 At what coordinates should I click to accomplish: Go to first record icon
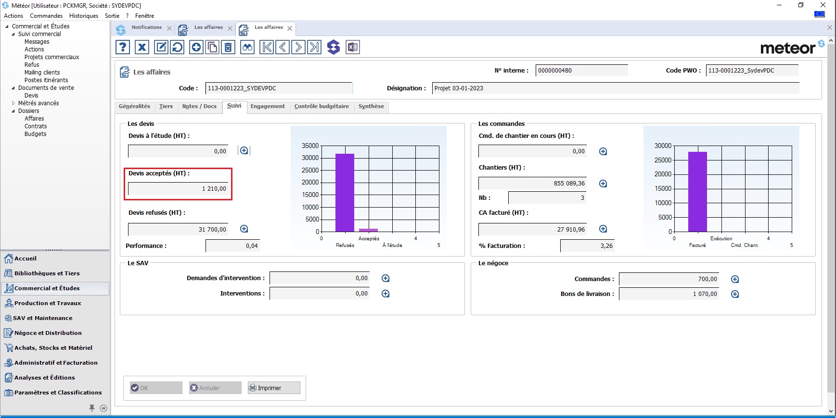[267, 47]
